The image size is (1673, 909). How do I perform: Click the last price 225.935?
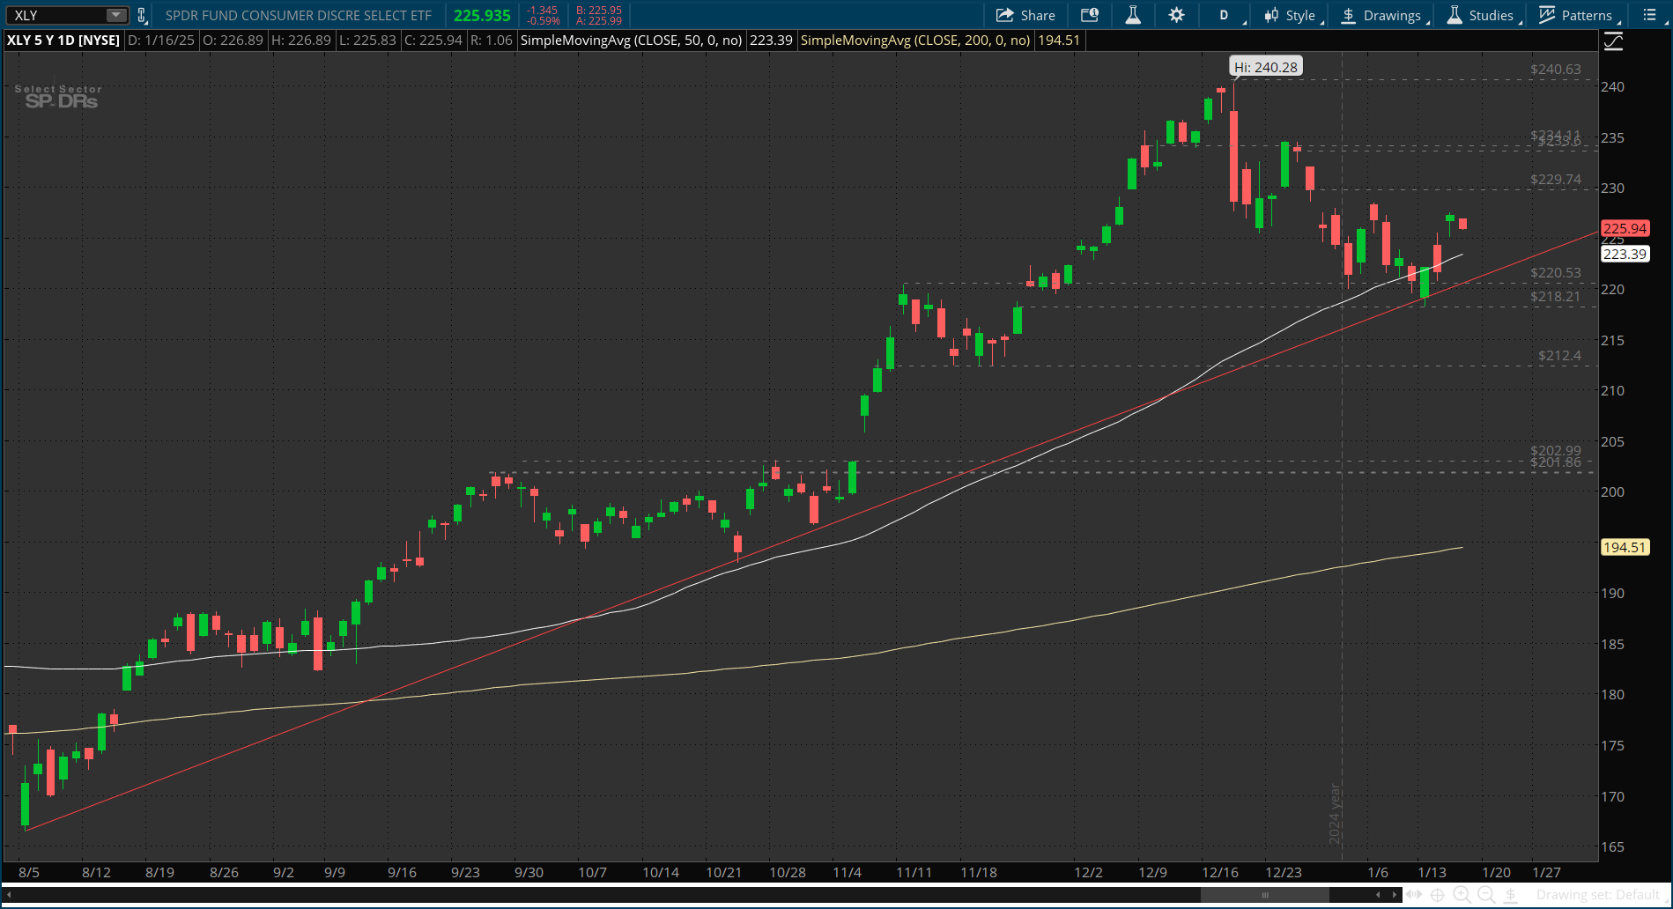tap(482, 15)
